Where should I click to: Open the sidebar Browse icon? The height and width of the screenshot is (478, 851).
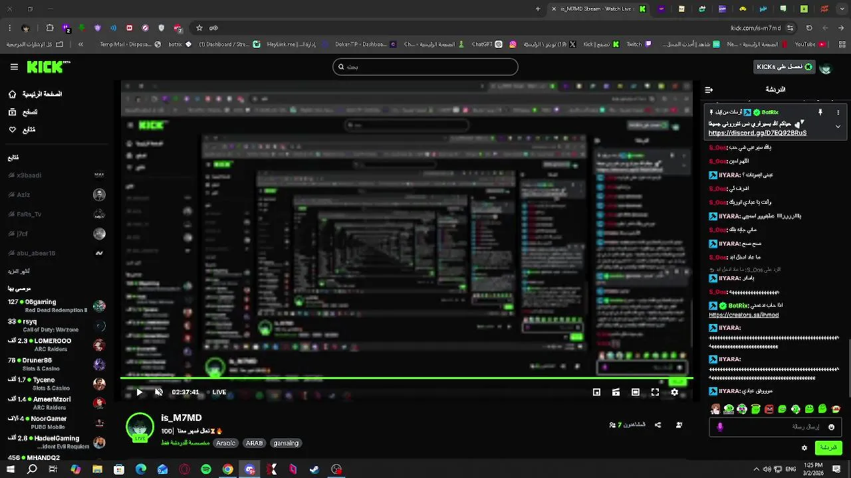[x=13, y=112]
